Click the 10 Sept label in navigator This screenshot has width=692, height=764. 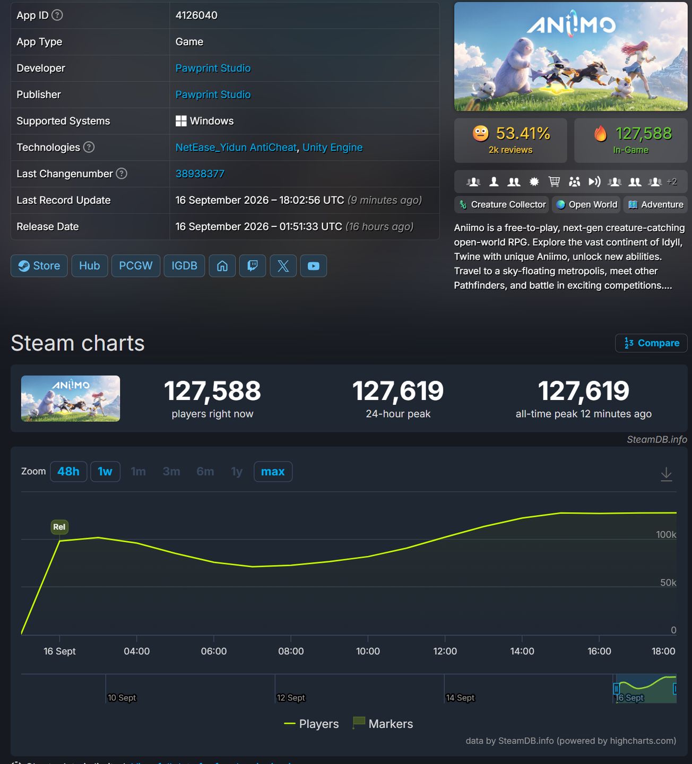coord(122,698)
